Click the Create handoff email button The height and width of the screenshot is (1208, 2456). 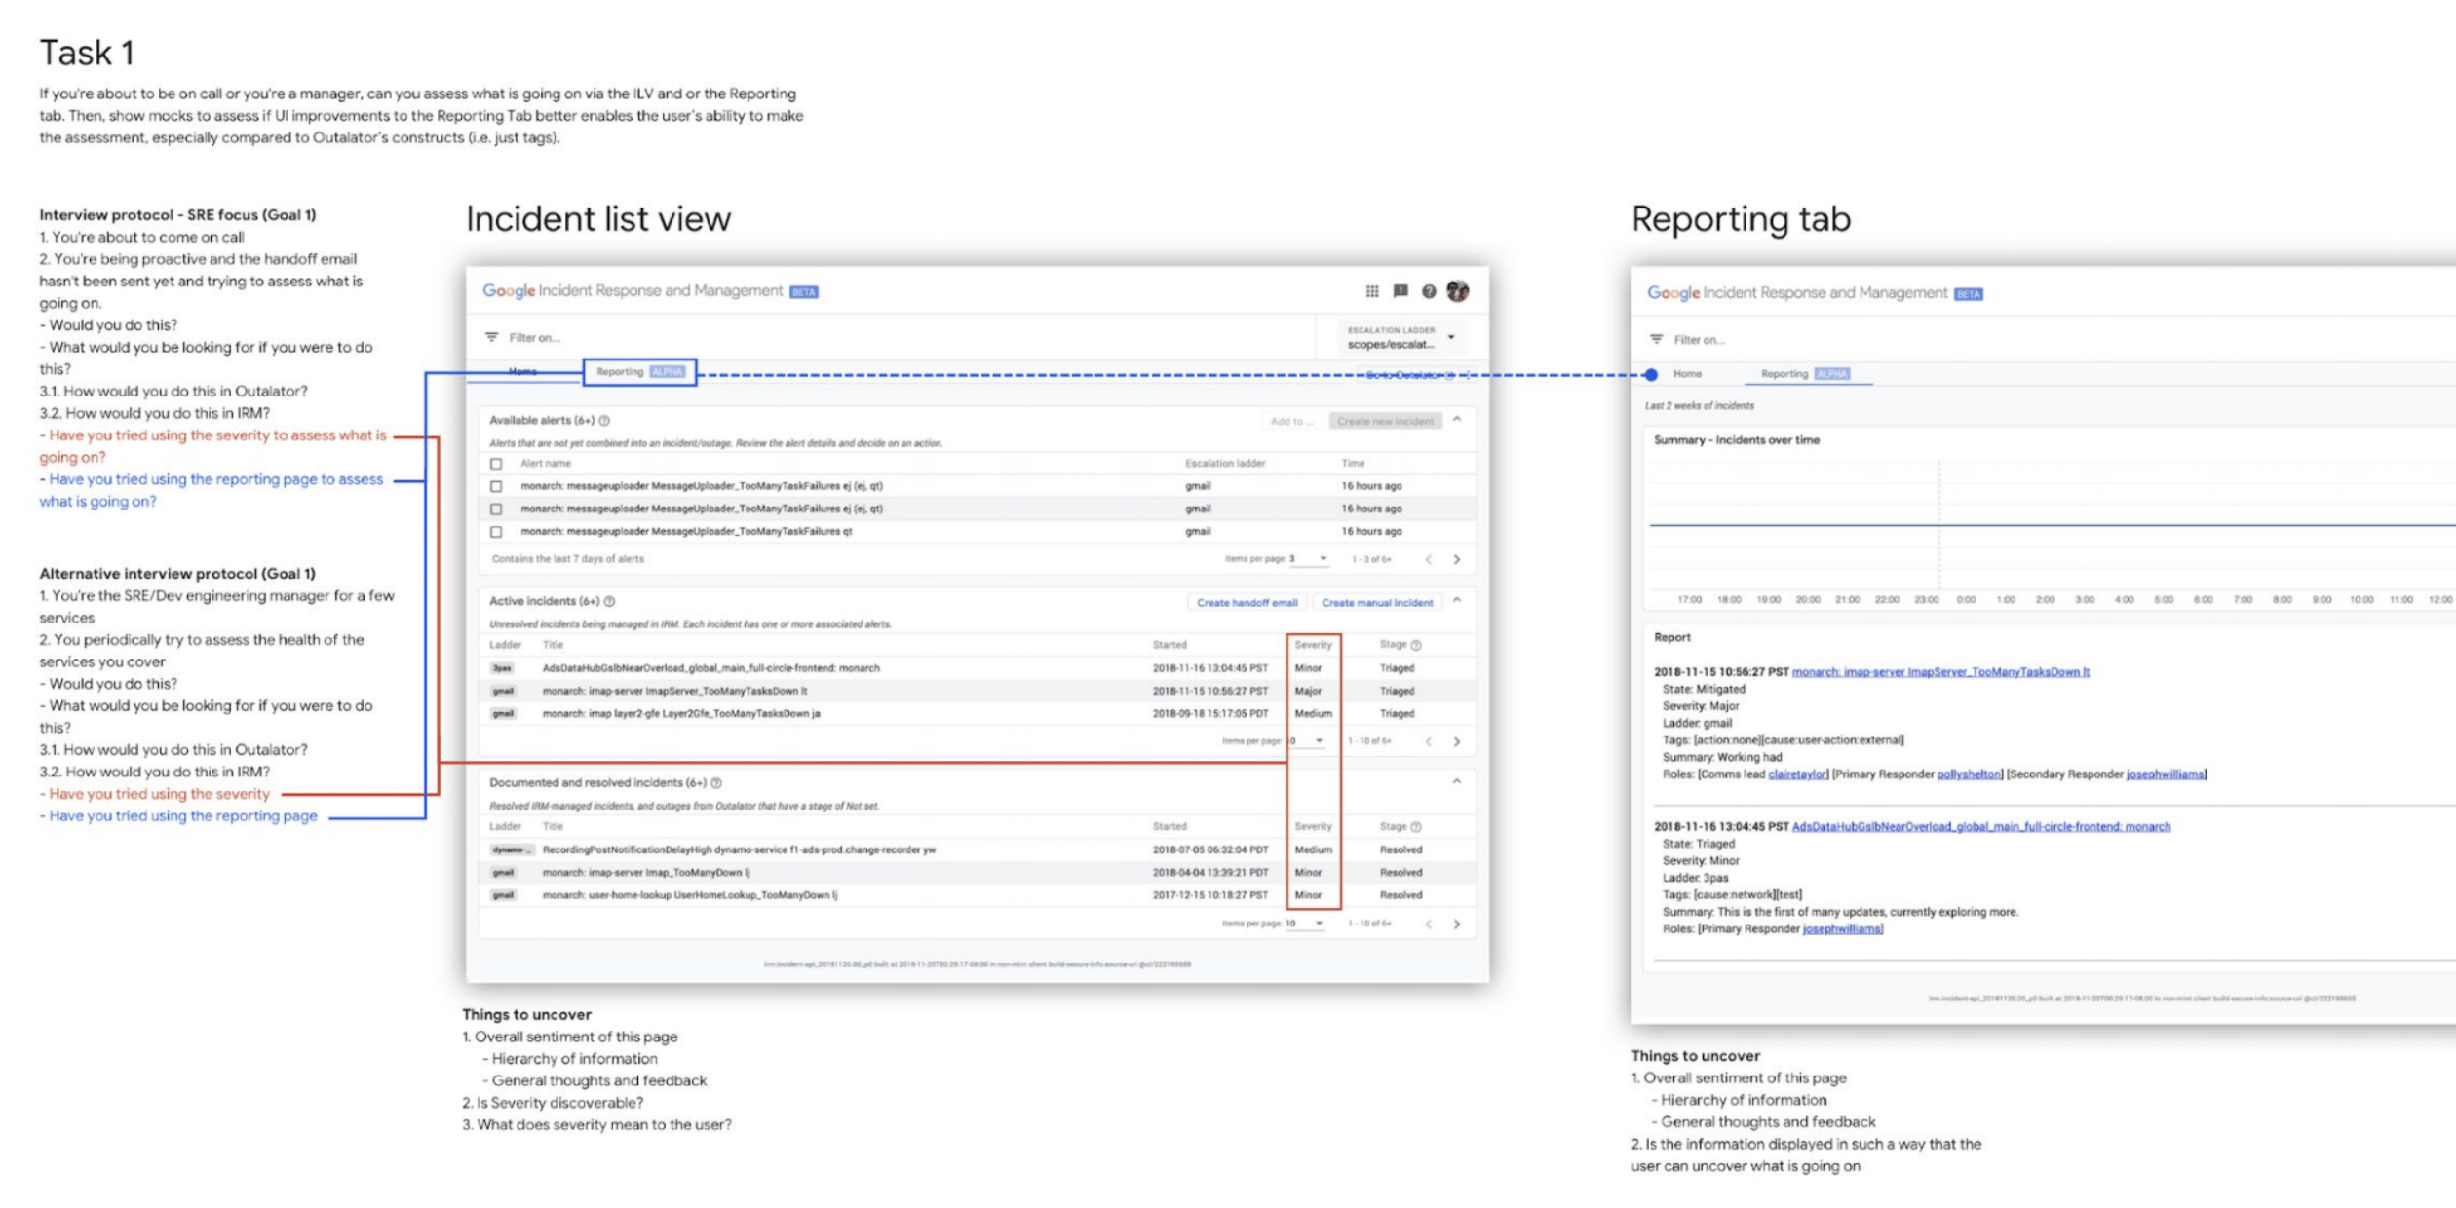point(1247,603)
